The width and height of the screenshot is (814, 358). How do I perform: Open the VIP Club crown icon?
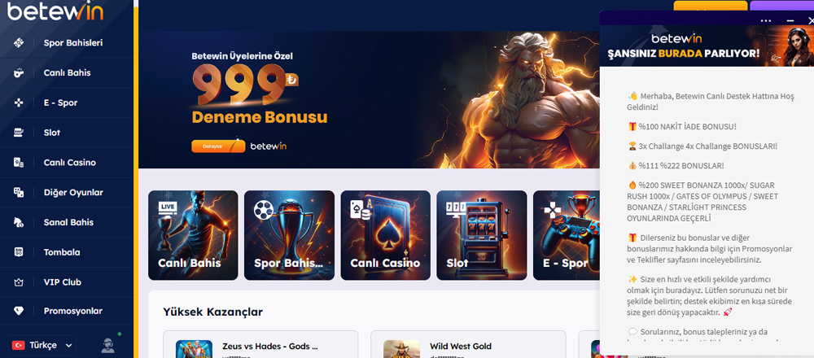point(19,282)
